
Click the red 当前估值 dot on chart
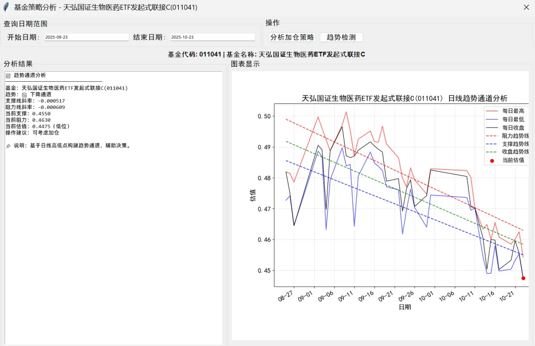pyautogui.click(x=524, y=278)
